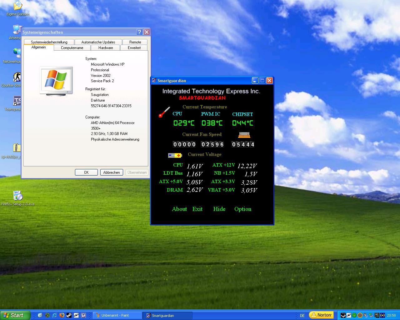Click the fan speed counter 05444
Image resolution: width=400 pixels, height=320 pixels.
[243, 144]
